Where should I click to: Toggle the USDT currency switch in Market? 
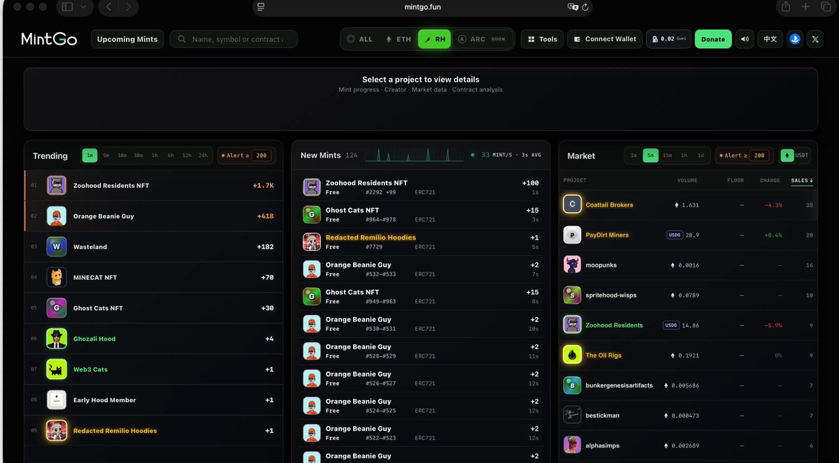point(796,156)
